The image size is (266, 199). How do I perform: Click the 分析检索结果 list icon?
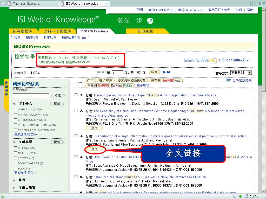(x=229, y=80)
